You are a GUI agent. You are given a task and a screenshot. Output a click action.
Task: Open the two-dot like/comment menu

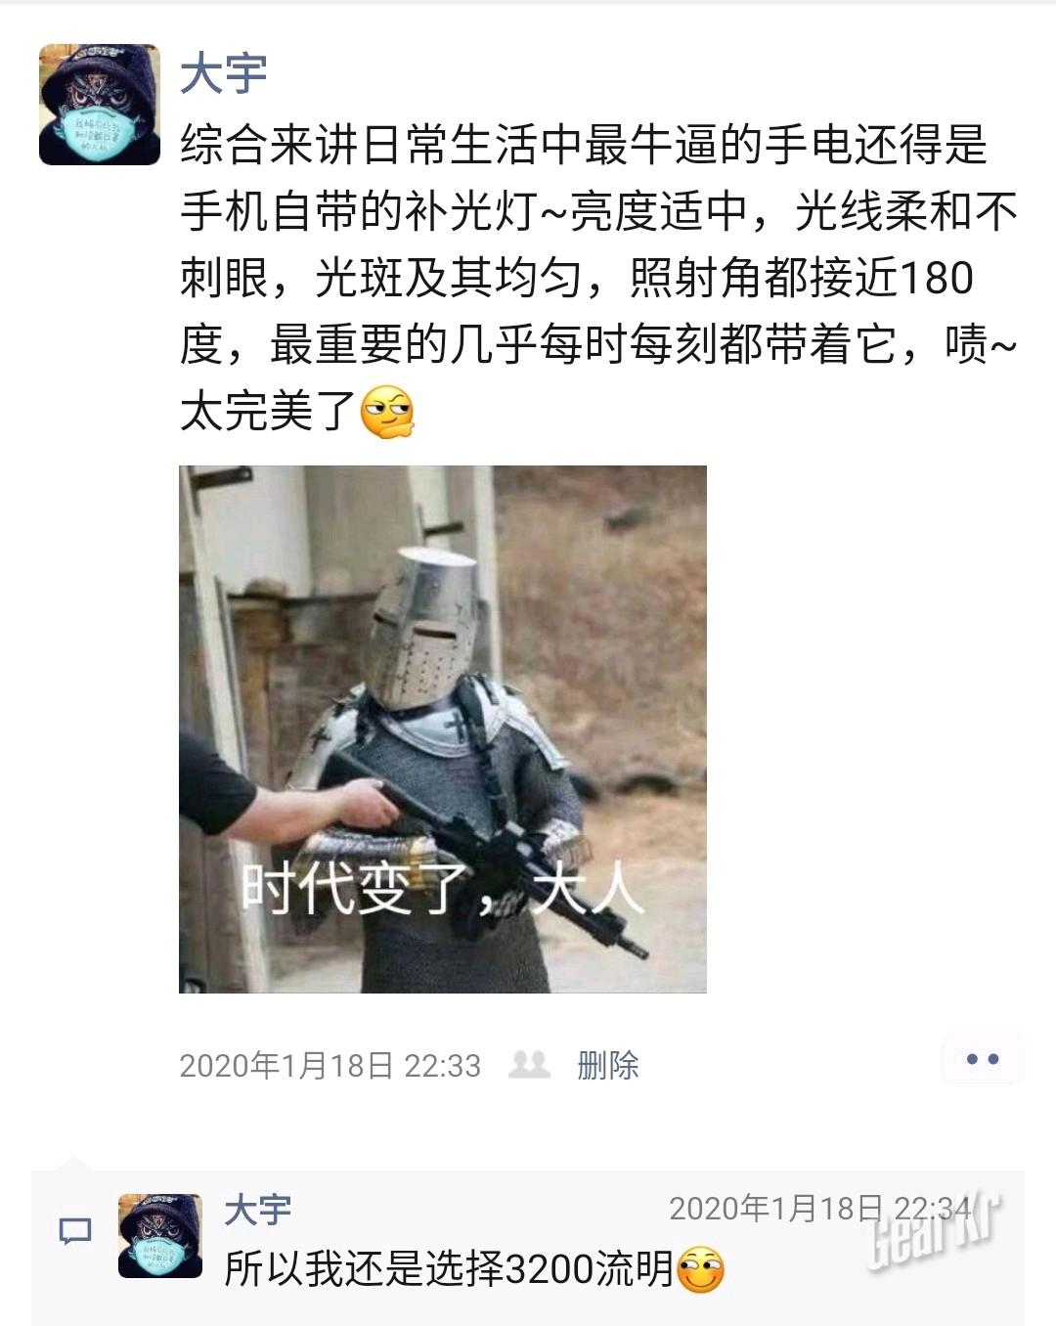click(x=982, y=1059)
